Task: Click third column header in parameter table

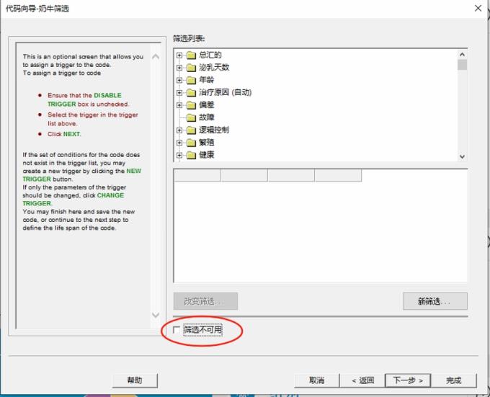Action: point(291,175)
